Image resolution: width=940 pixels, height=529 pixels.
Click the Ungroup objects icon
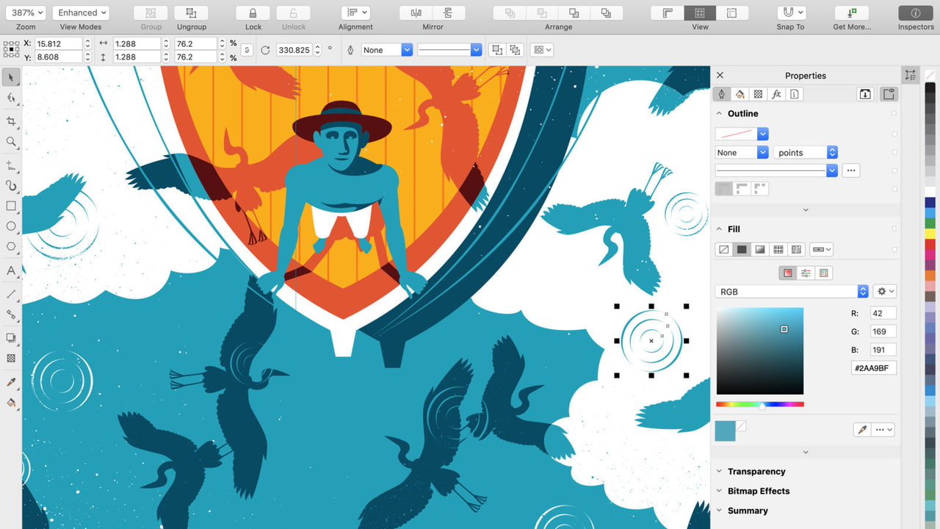click(x=191, y=13)
